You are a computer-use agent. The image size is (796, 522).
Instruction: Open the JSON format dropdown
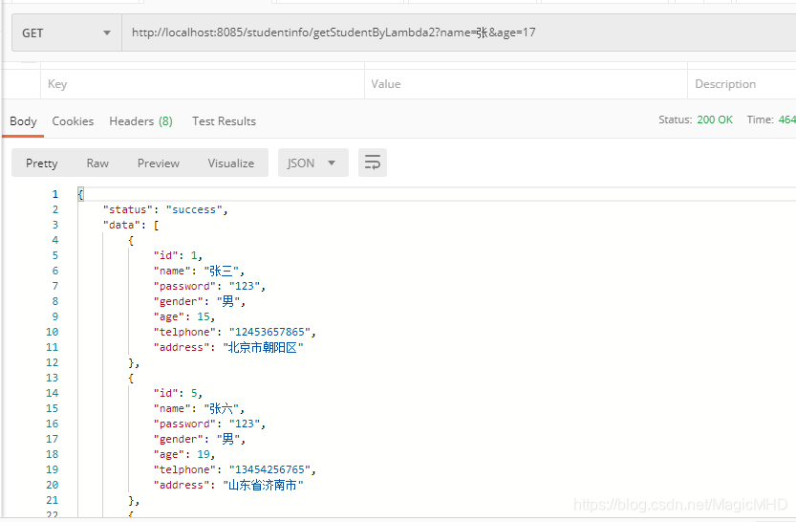[313, 163]
